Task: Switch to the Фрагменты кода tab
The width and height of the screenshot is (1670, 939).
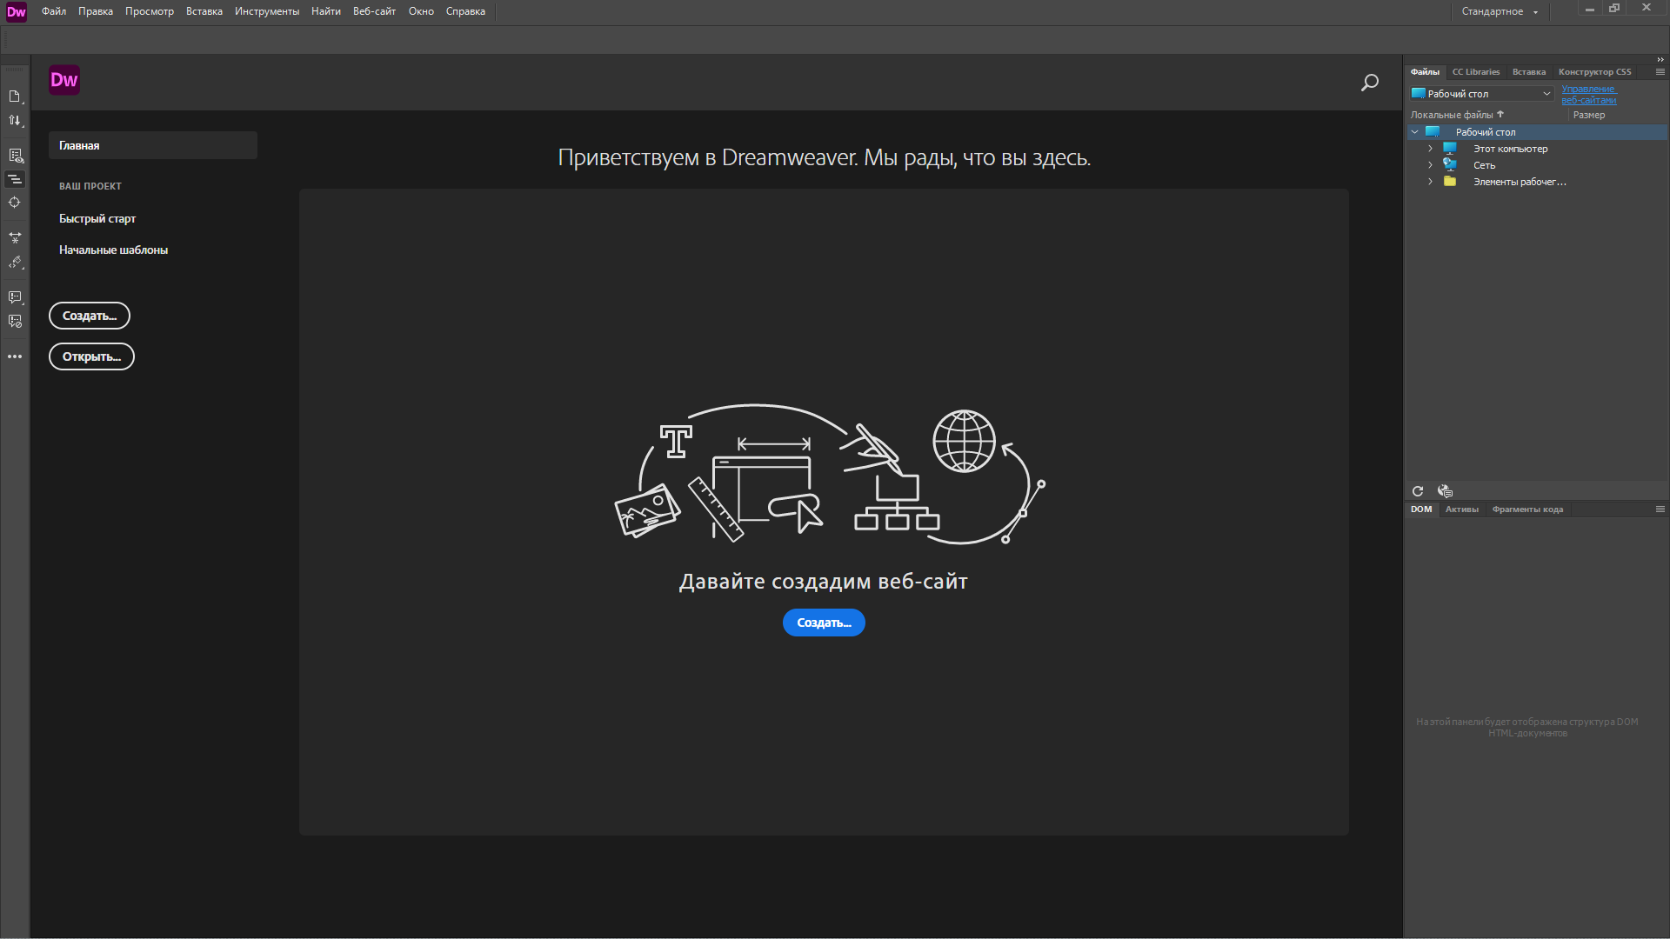Action: point(1527,509)
